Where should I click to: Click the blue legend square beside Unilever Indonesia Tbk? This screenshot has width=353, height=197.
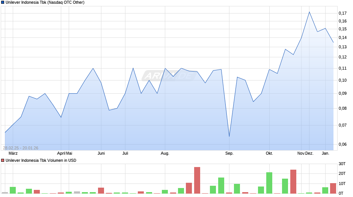point(3,3)
